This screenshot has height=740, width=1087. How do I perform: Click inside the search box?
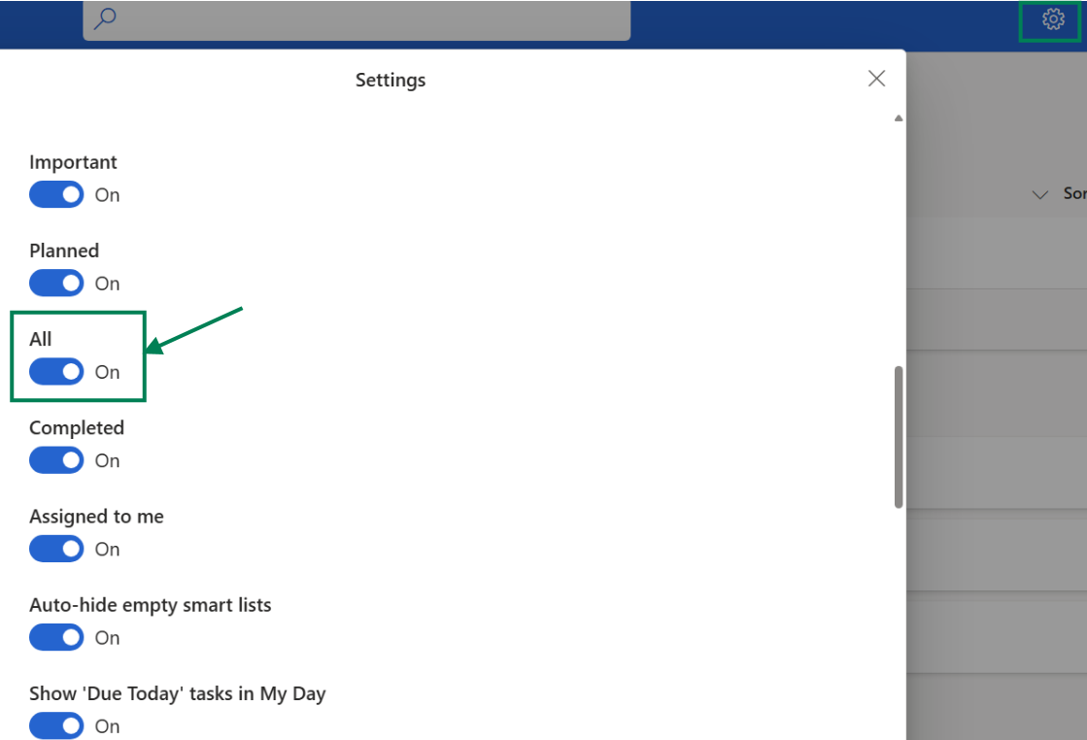[x=357, y=19]
